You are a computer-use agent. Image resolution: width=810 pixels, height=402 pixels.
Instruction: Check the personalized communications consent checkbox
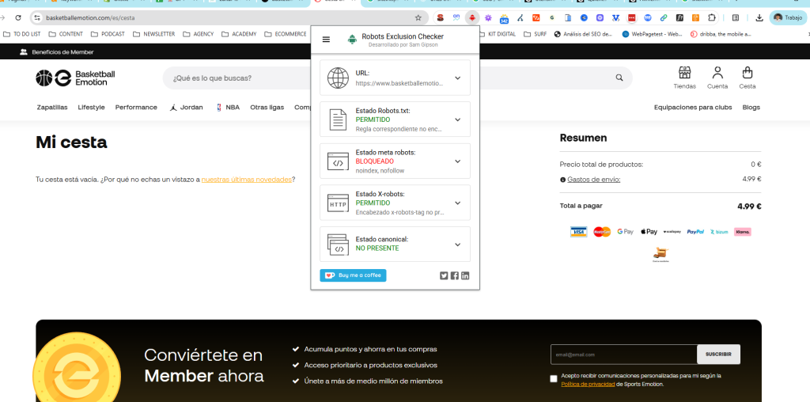click(x=554, y=379)
